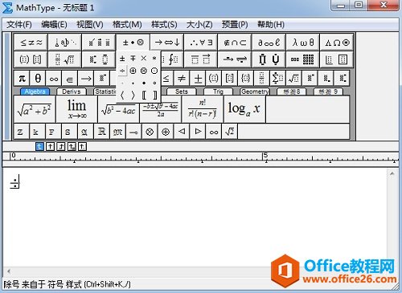Screen dimensions: 402x293
Task: Open the arrow symbols palette
Action: [167, 43]
